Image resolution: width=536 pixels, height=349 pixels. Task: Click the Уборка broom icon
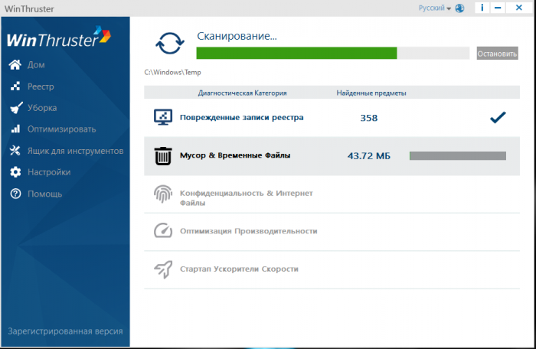[x=15, y=108]
